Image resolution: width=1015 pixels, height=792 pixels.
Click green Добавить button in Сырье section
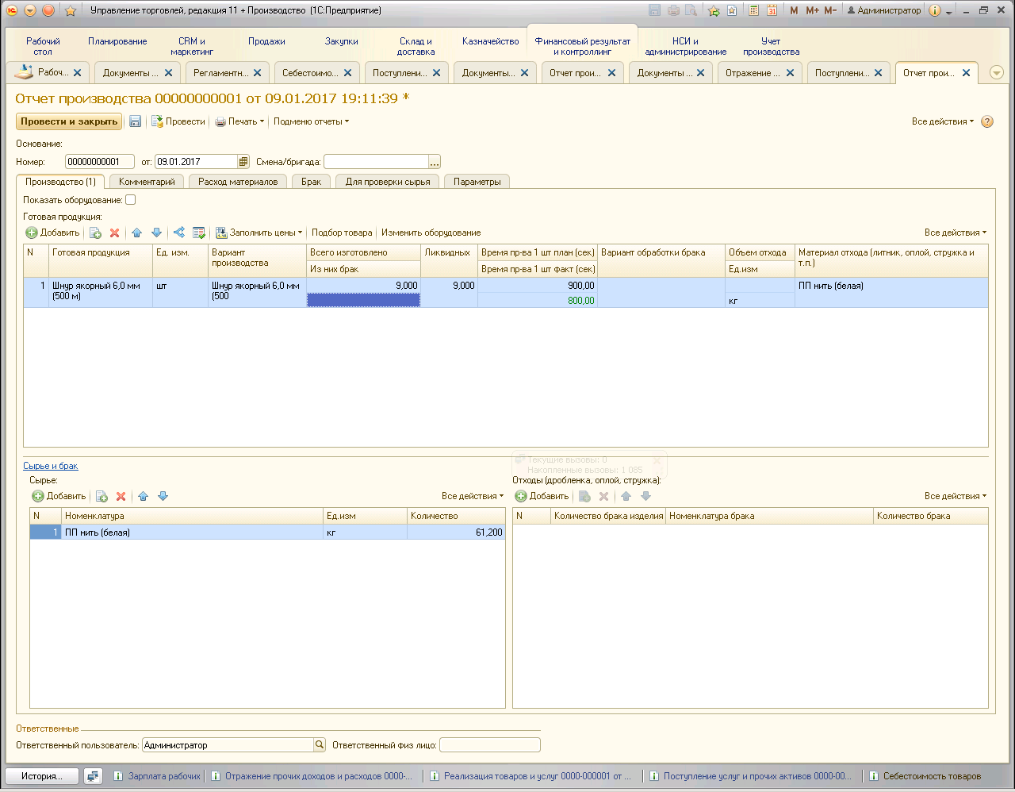point(59,496)
